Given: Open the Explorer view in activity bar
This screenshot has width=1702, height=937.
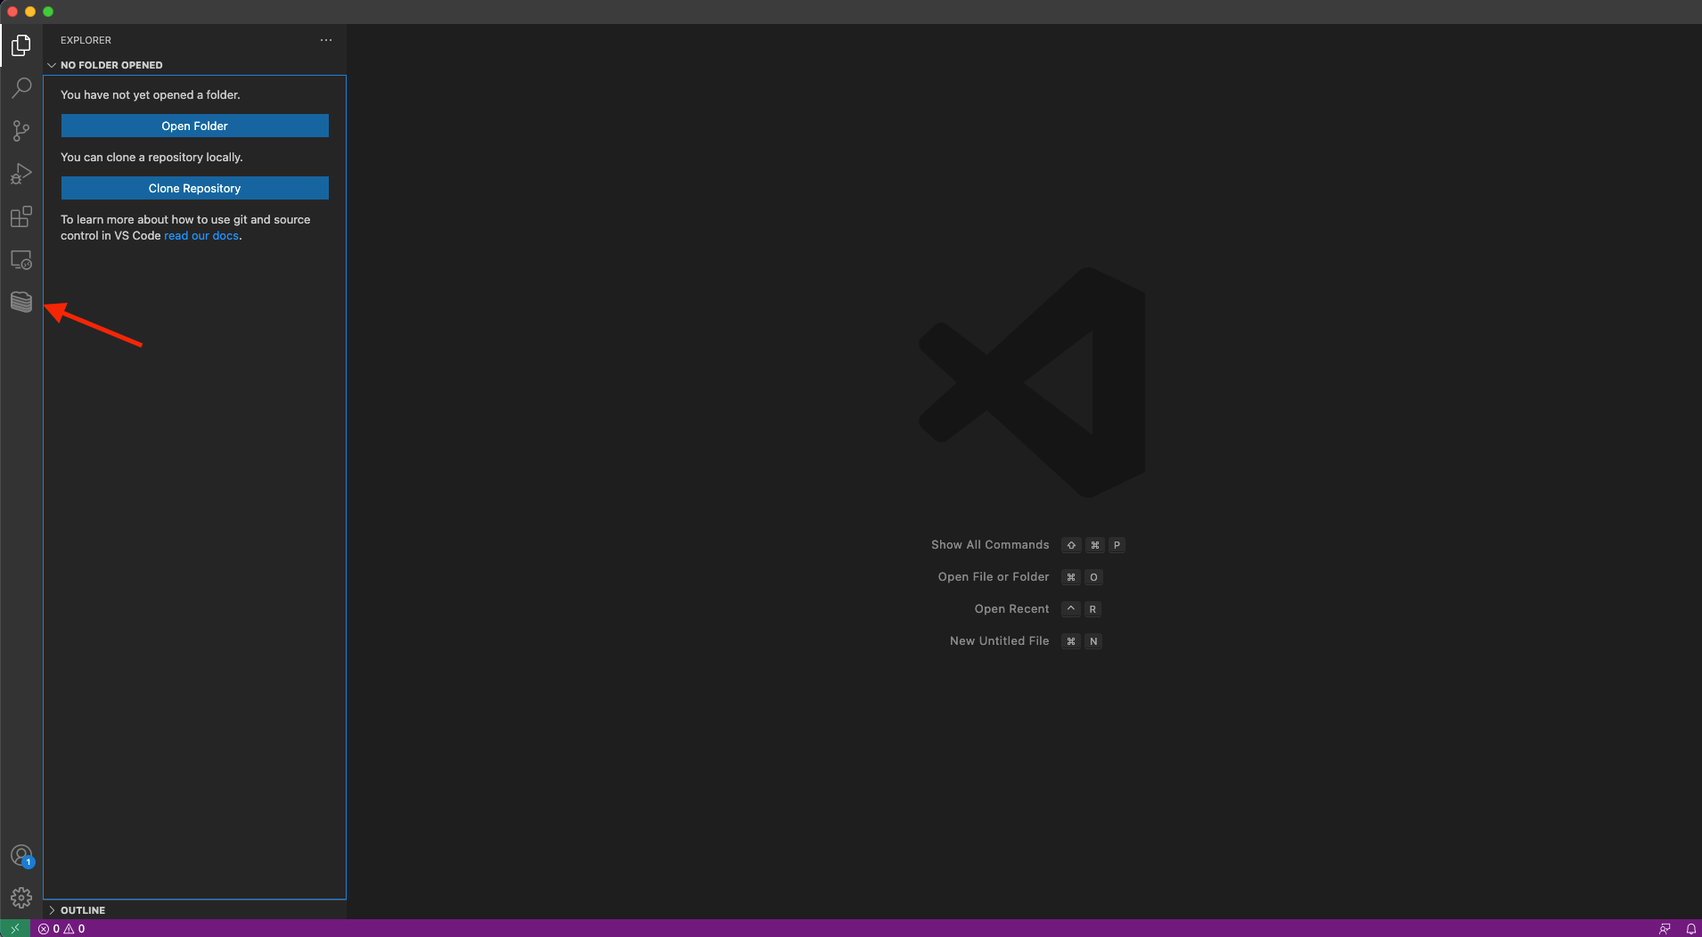Looking at the screenshot, I should click(21, 45).
